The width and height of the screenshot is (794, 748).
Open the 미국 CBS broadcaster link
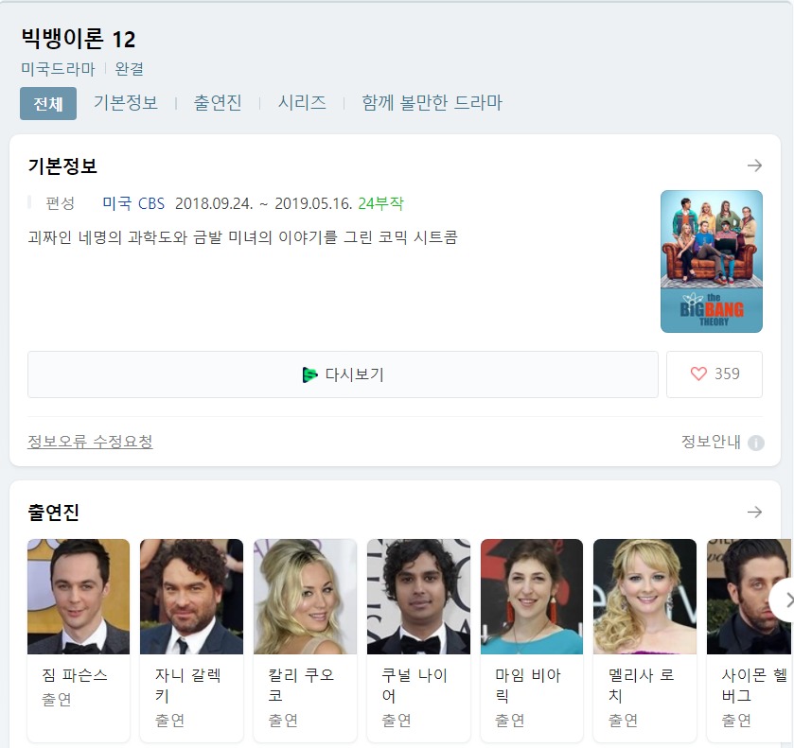click(133, 203)
